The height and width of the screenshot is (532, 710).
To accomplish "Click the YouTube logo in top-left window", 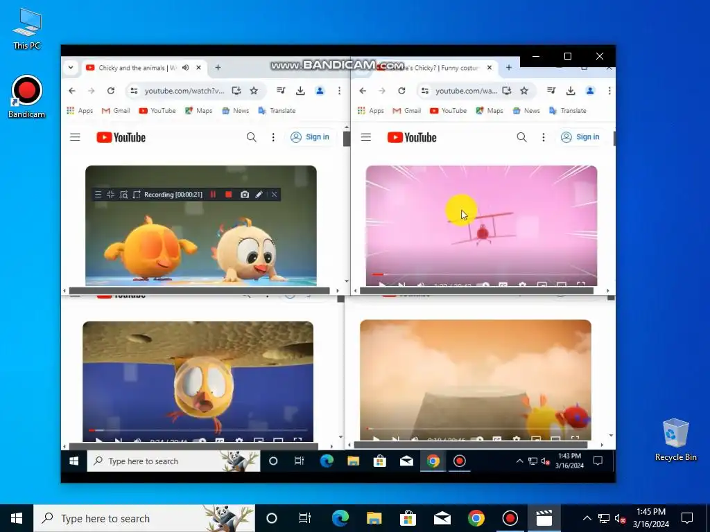I will pos(121,137).
